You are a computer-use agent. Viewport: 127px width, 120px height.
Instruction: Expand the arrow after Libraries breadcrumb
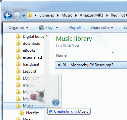pyautogui.click(x=58, y=15)
